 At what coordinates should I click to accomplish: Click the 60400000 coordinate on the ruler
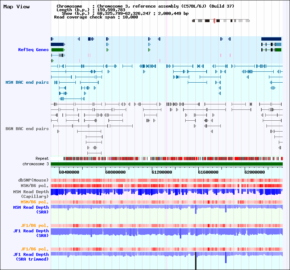(69, 172)
